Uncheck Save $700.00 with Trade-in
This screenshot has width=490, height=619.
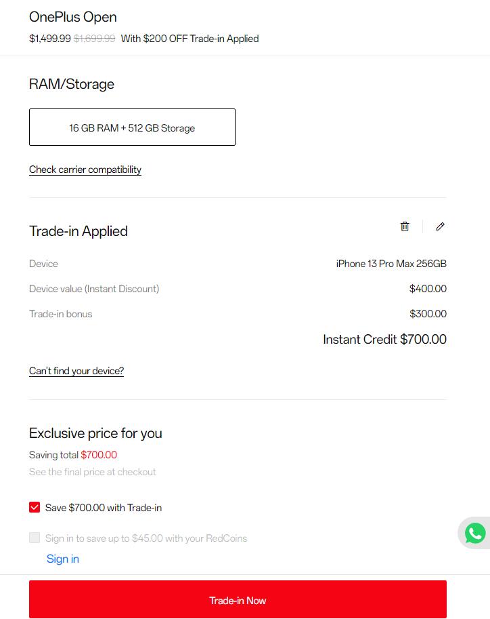pyautogui.click(x=35, y=507)
